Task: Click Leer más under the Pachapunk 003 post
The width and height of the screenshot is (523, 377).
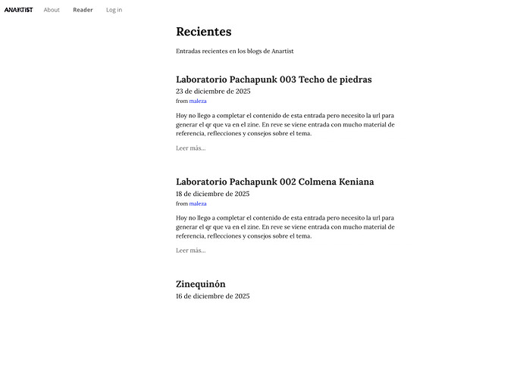Action: click(x=190, y=148)
